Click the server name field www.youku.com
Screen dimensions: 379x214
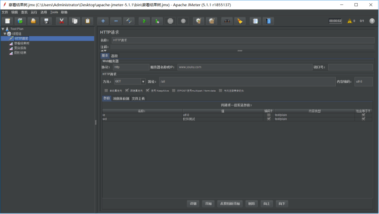point(245,67)
